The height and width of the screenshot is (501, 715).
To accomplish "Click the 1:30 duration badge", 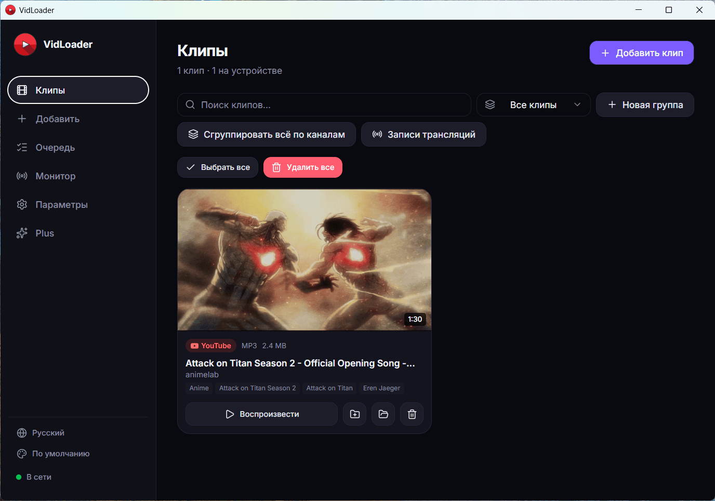I will (x=415, y=319).
